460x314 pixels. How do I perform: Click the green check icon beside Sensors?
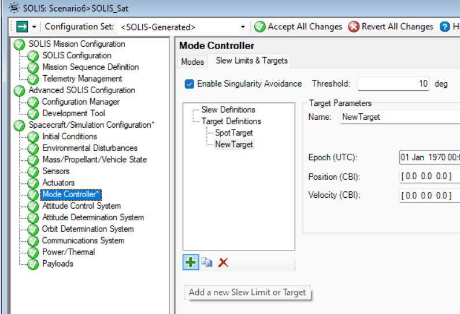tap(33, 172)
